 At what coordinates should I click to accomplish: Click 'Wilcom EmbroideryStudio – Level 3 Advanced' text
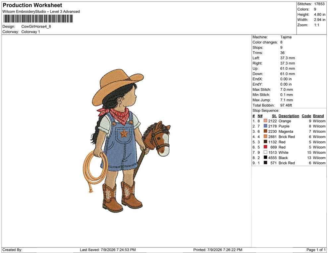[x=41, y=12]
